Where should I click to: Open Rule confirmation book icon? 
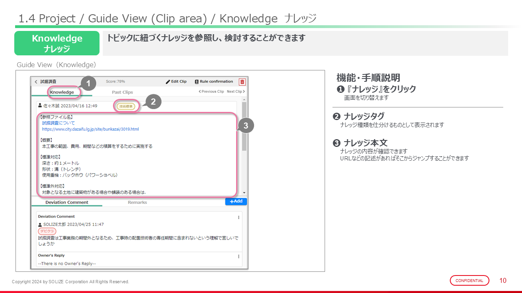[197, 82]
